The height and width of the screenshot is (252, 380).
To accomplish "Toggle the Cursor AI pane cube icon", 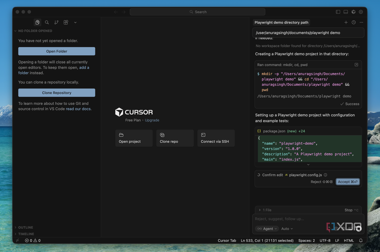I will (x=353, y=12).
